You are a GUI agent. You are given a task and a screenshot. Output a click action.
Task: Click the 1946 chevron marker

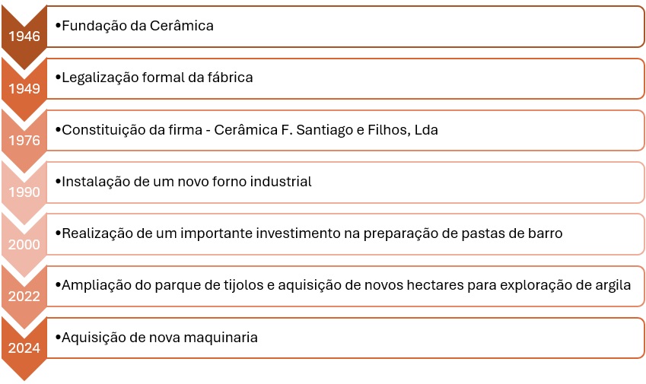tap(24, 36)
